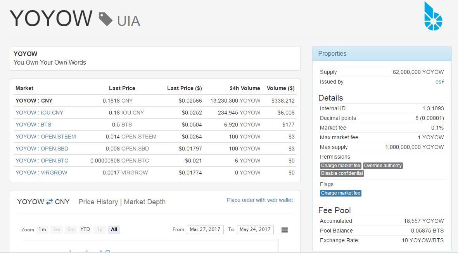
Task: Click the BitShares logo icon
Action: [433, 16]
